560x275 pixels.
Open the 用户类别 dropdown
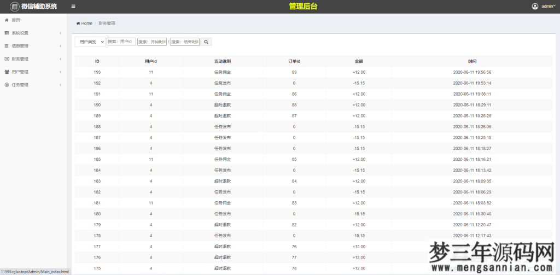(90, 42)
